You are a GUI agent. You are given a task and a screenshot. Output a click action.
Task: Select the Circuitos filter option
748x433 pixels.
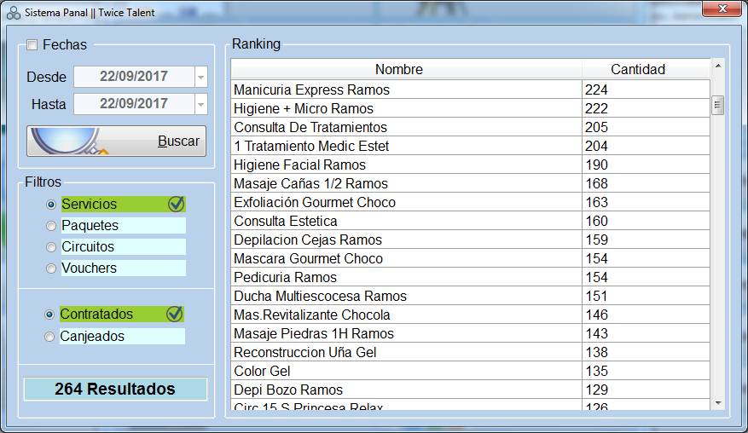pyautogui.click(x=51, y=247)
